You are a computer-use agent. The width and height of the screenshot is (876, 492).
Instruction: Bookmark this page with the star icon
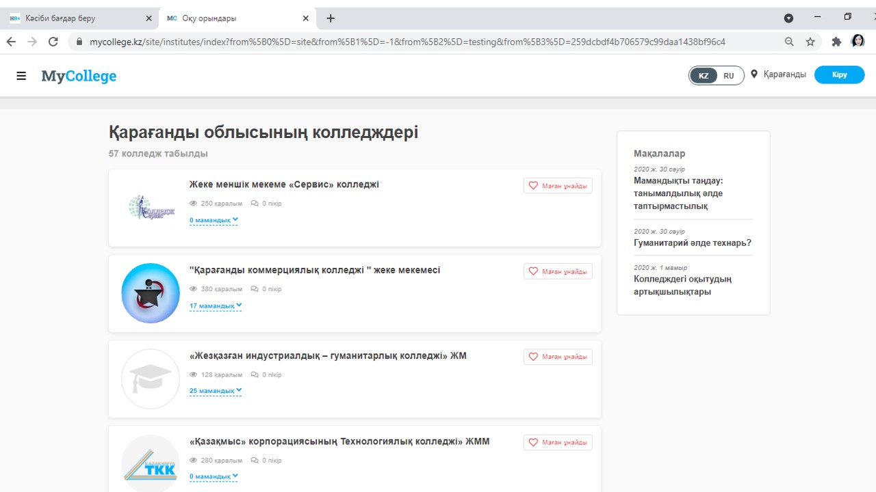pos(810,42)
